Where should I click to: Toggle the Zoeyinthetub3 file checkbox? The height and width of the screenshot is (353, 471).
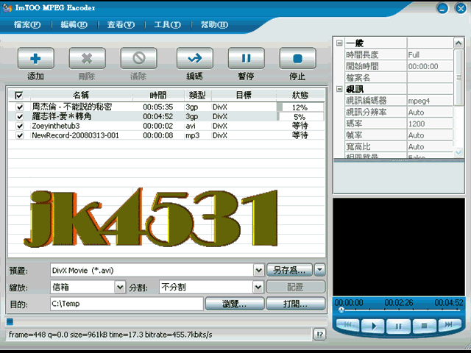coord(20,126)
